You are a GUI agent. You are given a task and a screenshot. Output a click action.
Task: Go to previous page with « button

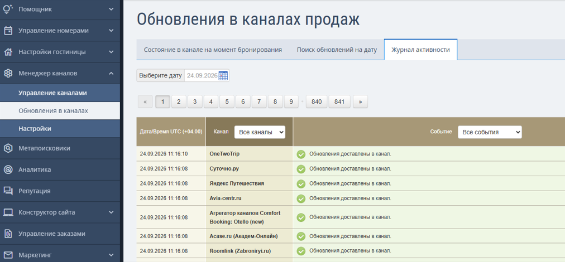[x=145, y=102]
